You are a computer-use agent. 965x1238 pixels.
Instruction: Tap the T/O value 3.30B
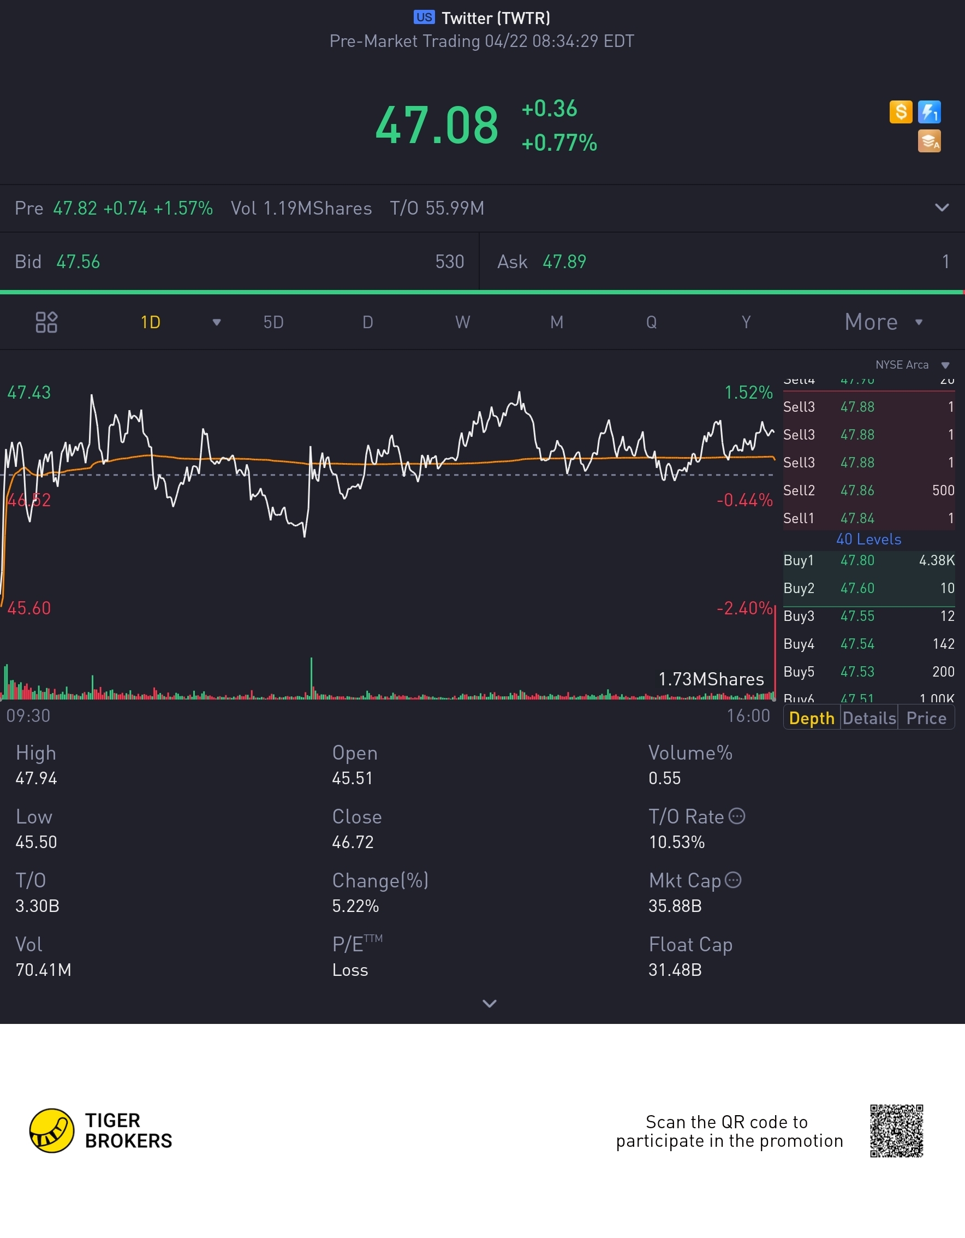pos(38,907)
